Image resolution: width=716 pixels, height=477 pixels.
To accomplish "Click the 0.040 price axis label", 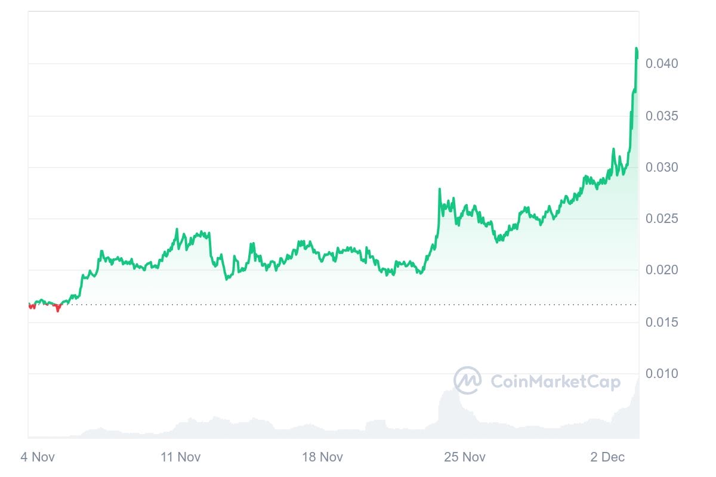I will pyautogui.click(x=662, y=64).
